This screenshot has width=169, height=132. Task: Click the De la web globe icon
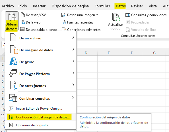coord(23,22)
